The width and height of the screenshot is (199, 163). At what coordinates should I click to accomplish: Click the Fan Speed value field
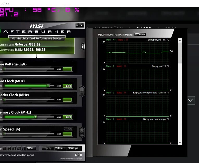pyautogui.click(x=67, y=134)
